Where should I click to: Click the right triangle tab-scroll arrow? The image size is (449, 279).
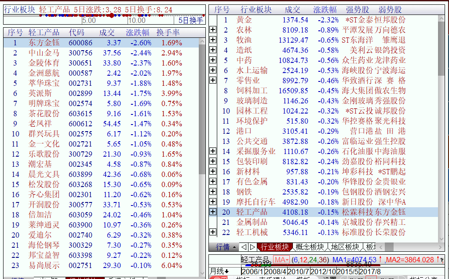(x=252, y=247)
